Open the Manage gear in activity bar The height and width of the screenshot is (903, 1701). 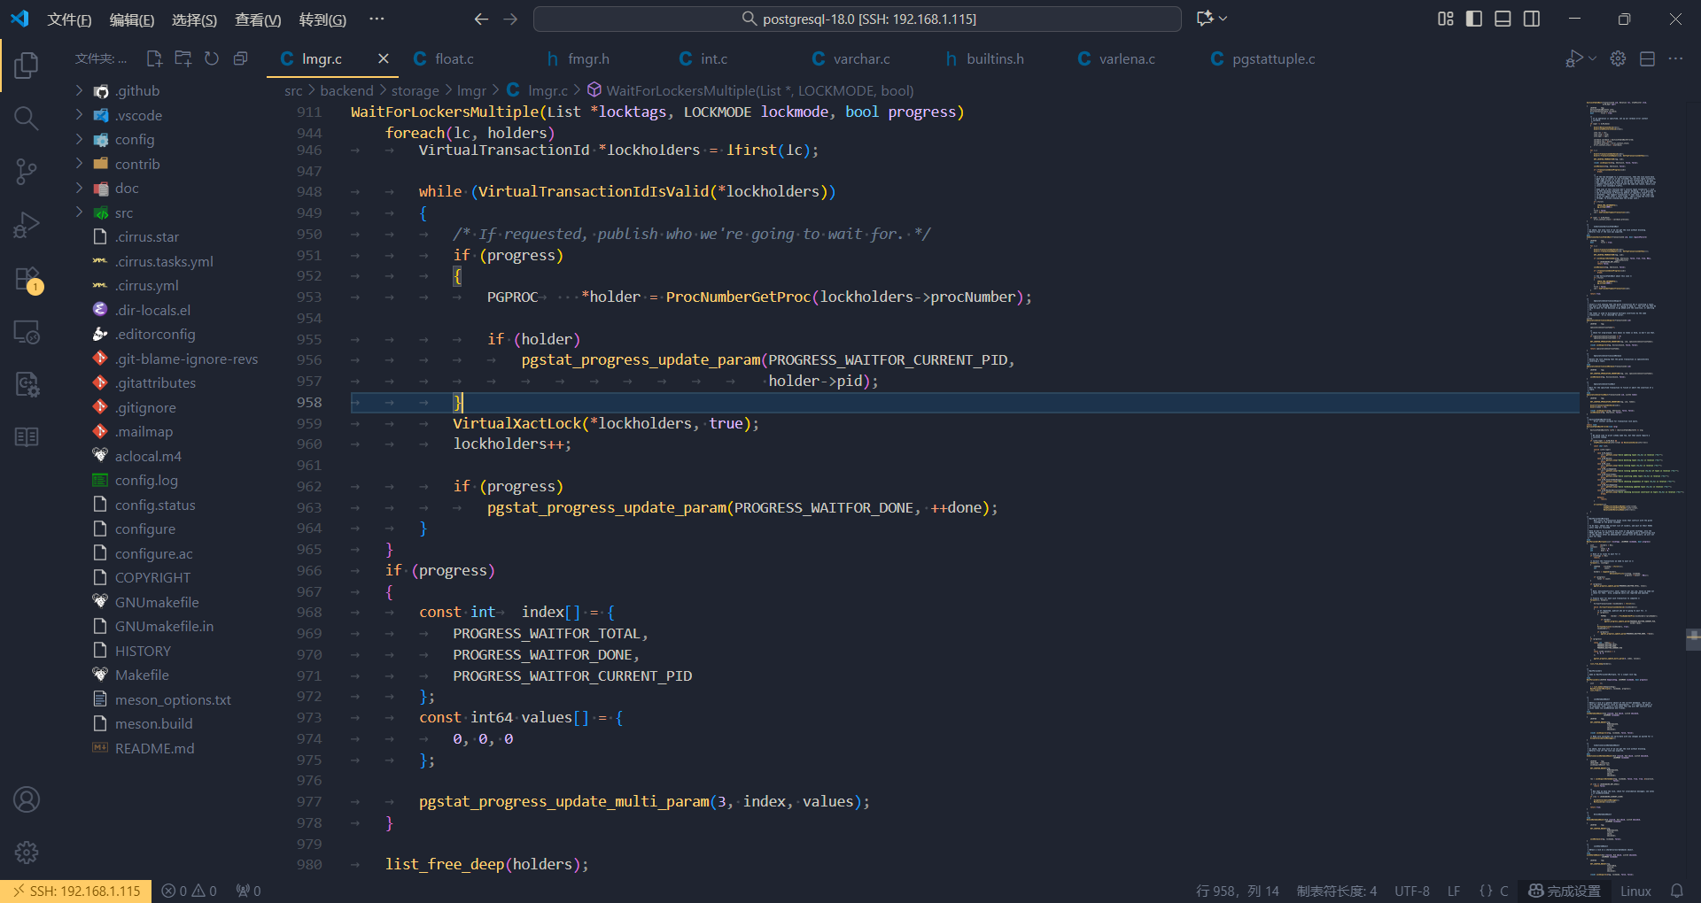click(27, 853)
